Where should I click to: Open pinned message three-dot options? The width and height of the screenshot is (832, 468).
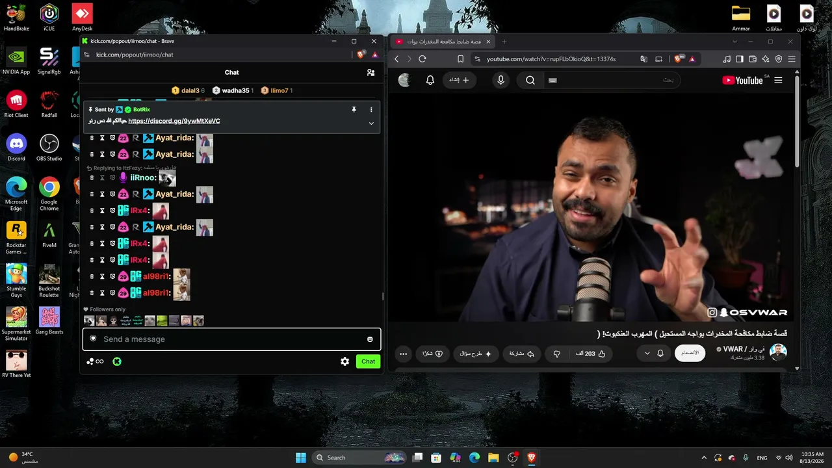coord(371,110)
